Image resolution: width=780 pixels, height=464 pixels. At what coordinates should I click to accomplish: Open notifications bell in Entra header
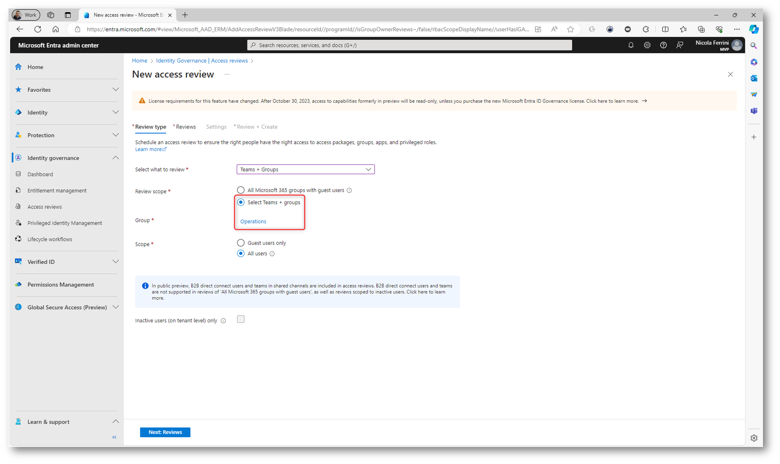(631, 45)
